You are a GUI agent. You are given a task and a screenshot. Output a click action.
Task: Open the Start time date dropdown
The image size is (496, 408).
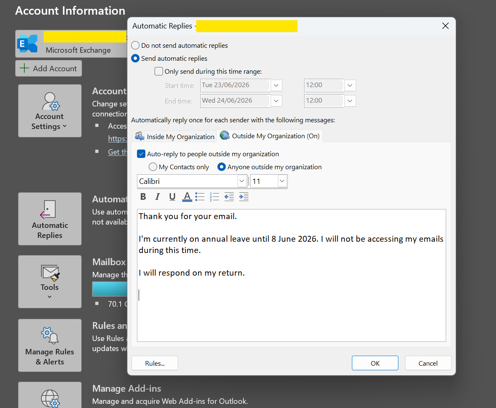[x=276, y=85]
